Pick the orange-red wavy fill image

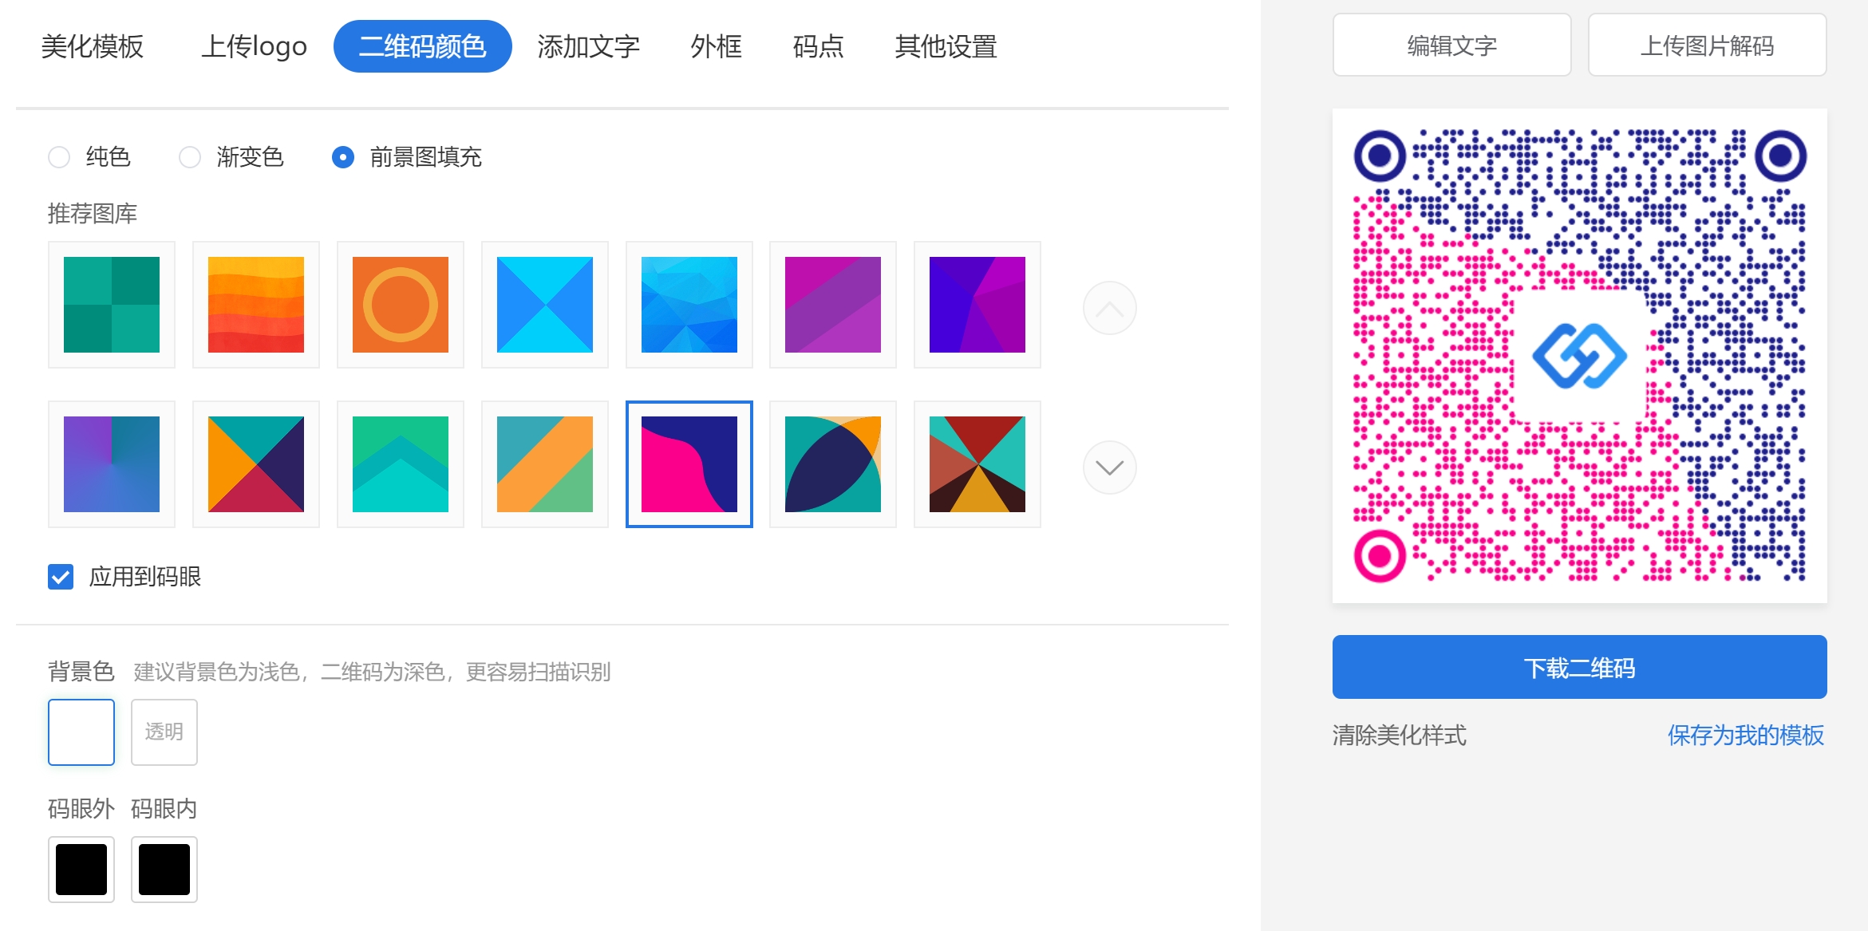point(256,305)
